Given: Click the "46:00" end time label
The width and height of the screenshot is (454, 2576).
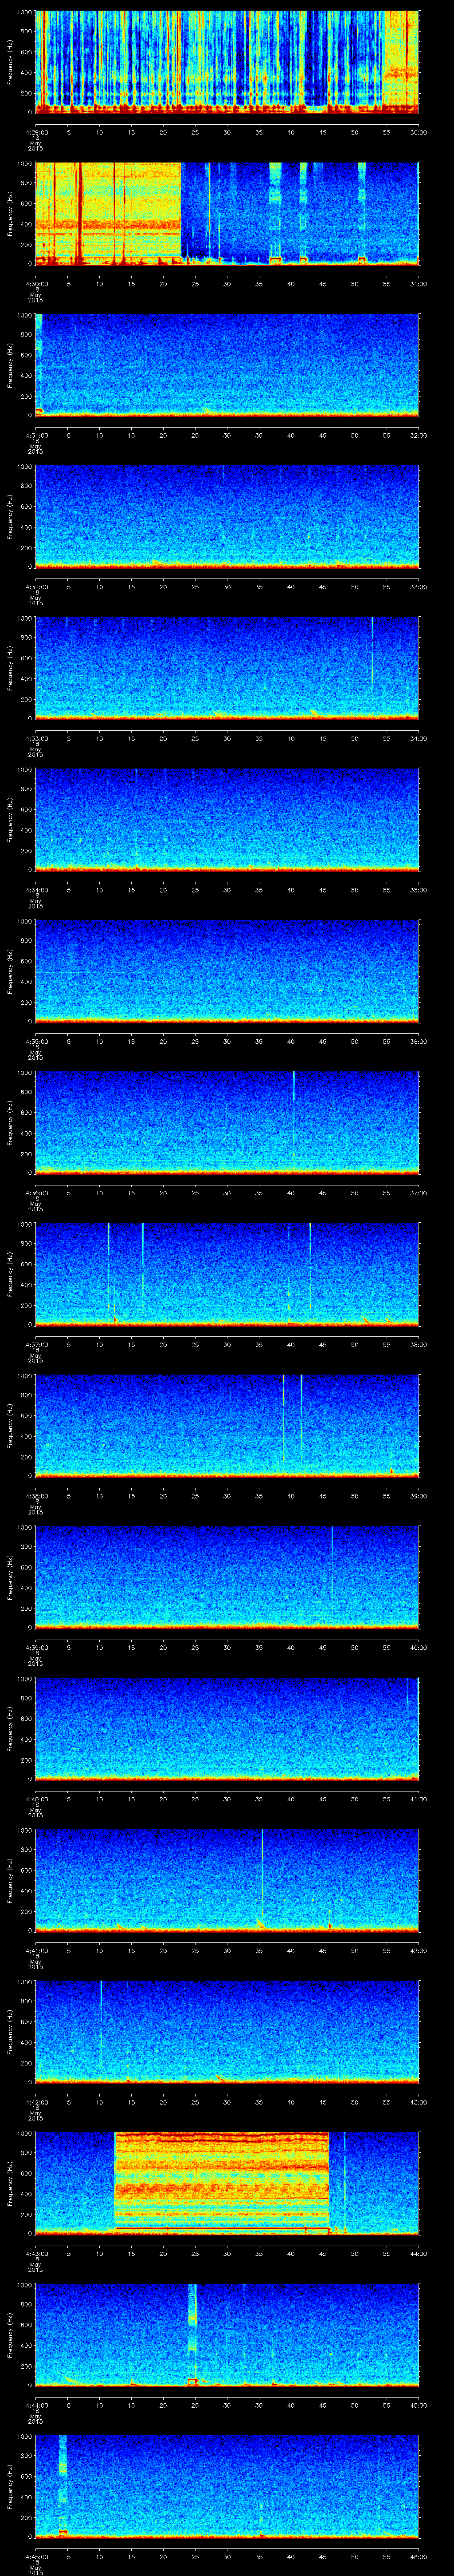Looking at the screenshot, I should click(x=418, y=2557).
